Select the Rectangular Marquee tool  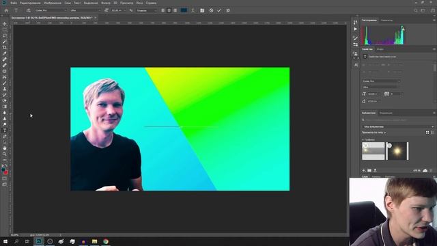point(5,29)
